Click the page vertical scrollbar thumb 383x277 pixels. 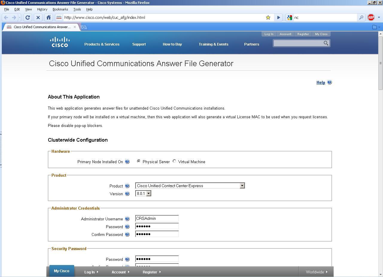381,63
